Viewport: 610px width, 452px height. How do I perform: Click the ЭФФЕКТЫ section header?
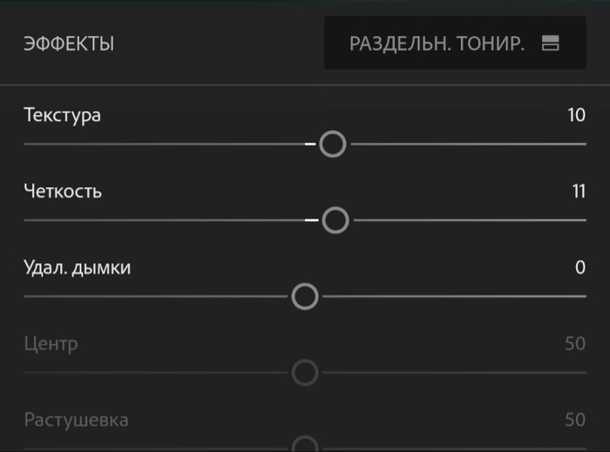[x=69, y=43]
